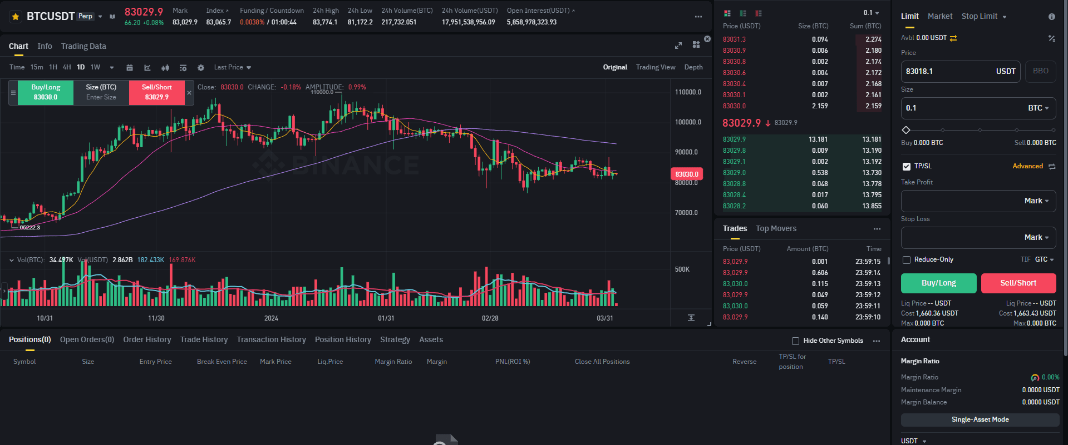Open the fee calculator percent icon
This screenshot has height=445, width=1068.
point(1052,38)
